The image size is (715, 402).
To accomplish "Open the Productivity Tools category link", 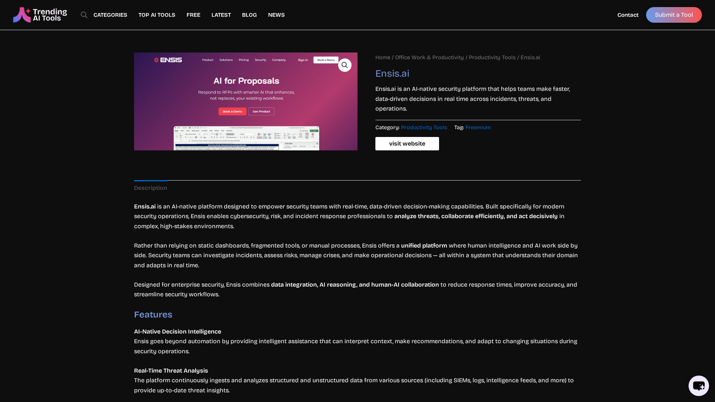I will (x=424, y=127).
